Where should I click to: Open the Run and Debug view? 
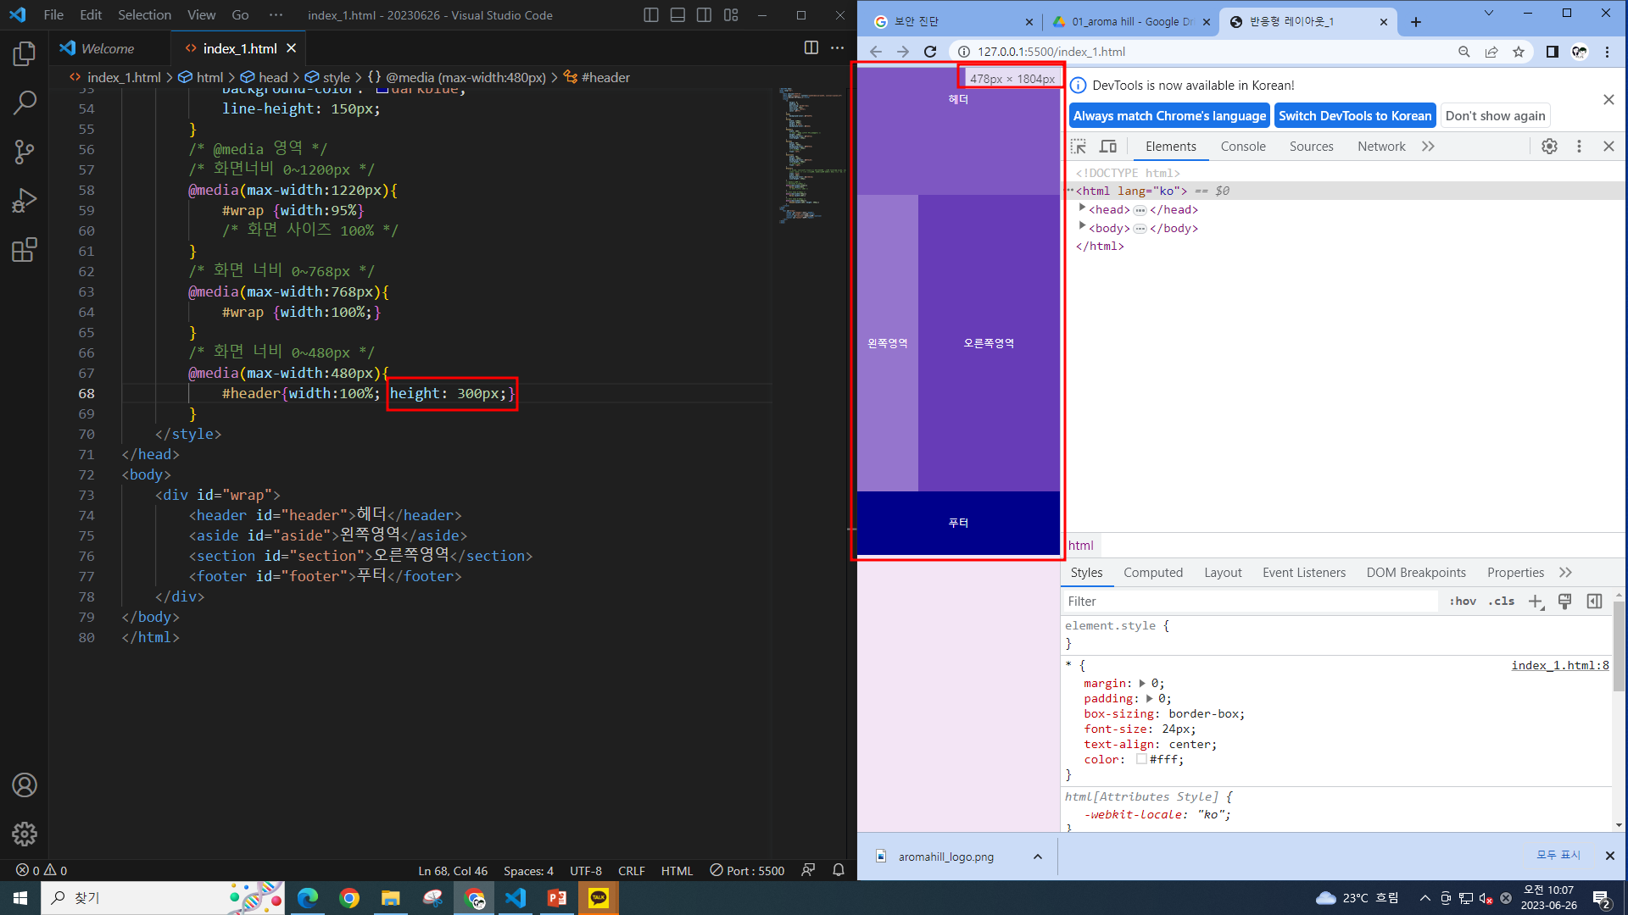point(25,202)
